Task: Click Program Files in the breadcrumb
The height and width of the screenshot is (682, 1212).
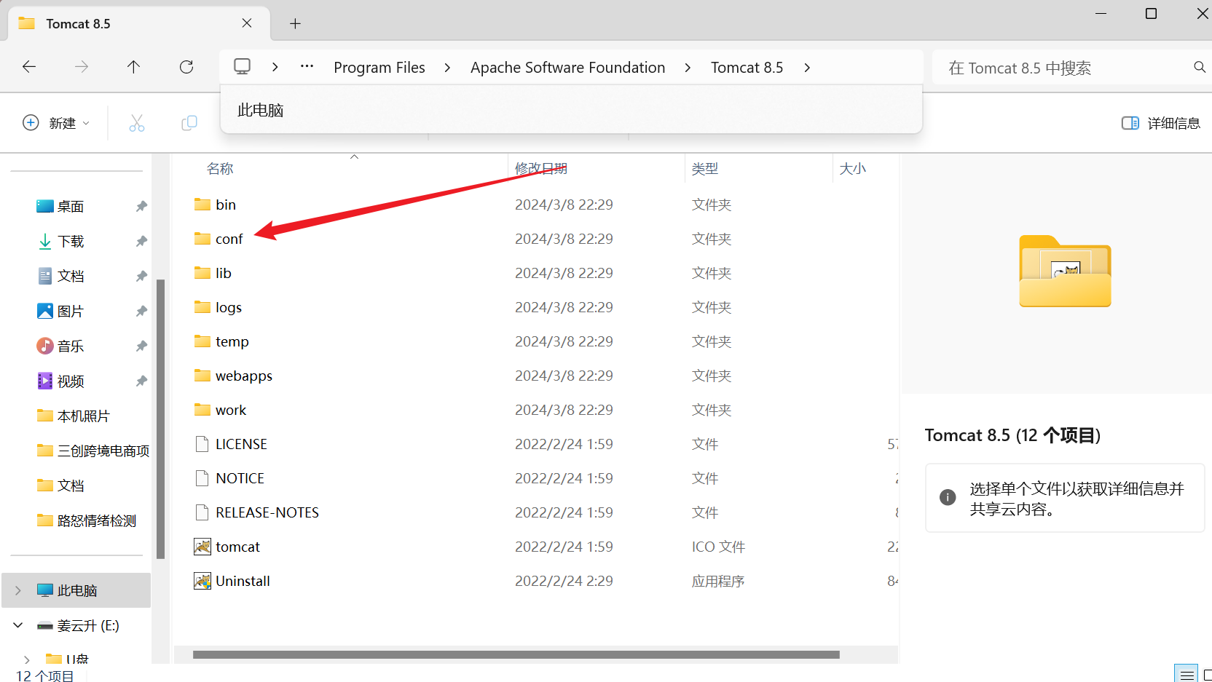Action: 379,68
